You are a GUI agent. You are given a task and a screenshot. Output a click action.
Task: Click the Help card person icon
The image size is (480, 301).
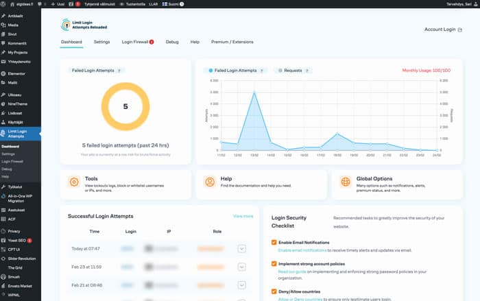210,182
